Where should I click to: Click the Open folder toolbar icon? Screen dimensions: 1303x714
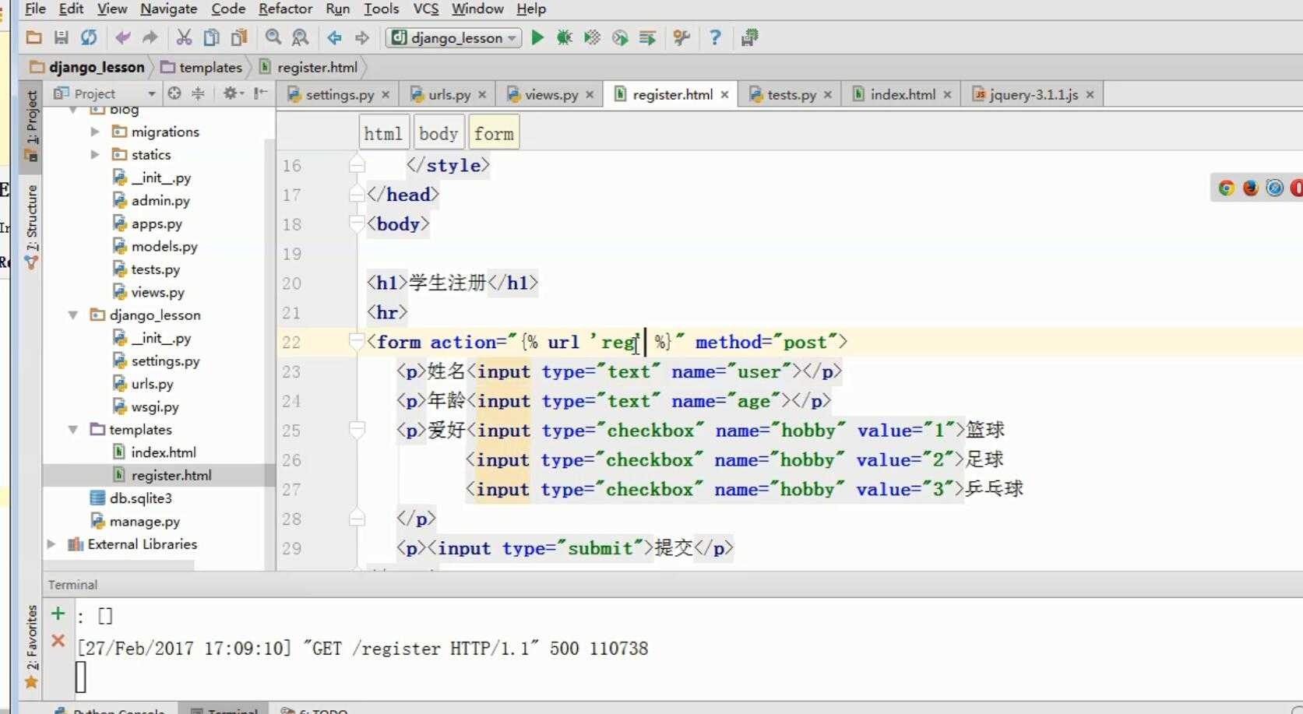pos(33,37)
